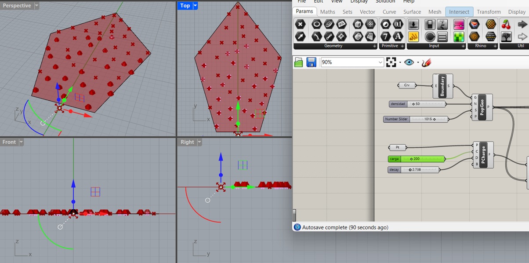This screenshot has width=529, height=263.
Task: Click the carga slider set to 200
Action: tap(417, 159)
